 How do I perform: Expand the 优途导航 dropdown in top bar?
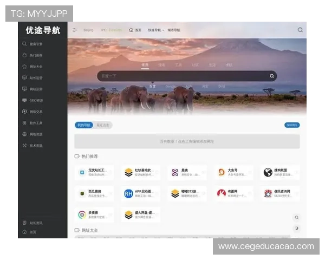click(155, 30)
